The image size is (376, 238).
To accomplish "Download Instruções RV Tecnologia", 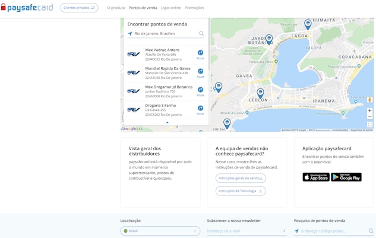I will click(241, 191).
